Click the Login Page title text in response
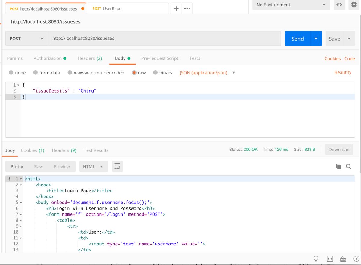Viewport: 361px width, 265px height. [78, 191]
